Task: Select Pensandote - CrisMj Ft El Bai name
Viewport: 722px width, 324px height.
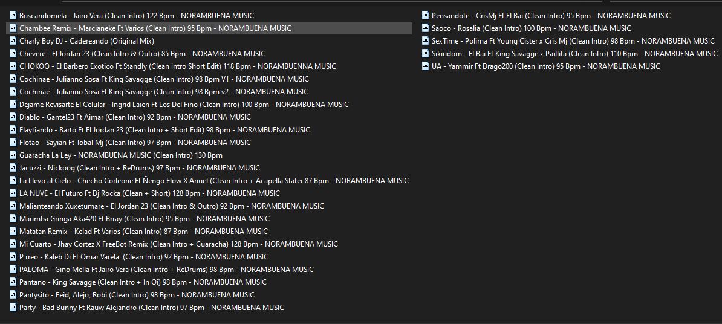Action: (551, 16)
